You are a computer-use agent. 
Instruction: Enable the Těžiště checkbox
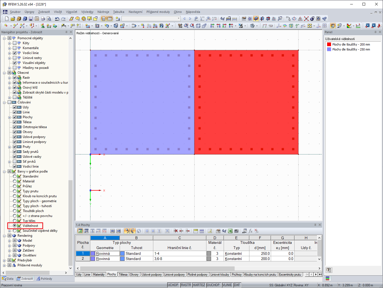coord(15,97)
